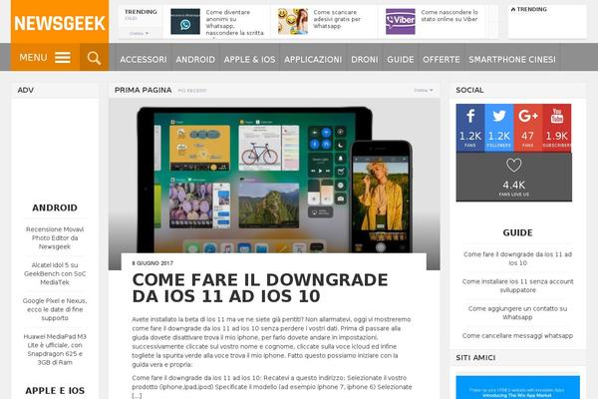Click the APPLE E IOS sidebar heading
598x399 pixels.
tap(55, 391)
